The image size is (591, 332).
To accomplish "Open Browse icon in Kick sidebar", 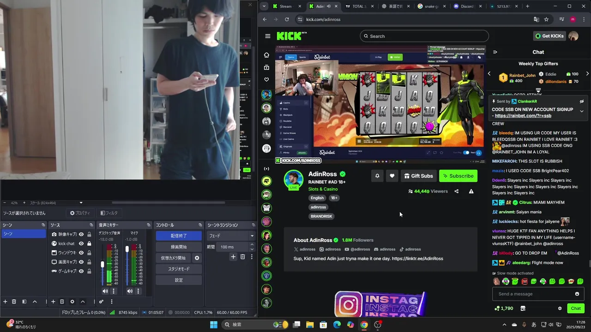I will pyautogui.click(x=266, y=67).
